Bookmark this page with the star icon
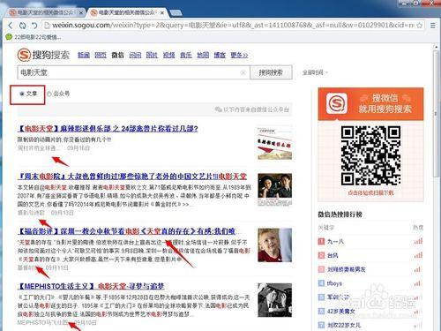Image resolution: width=441 pixels, height=331 pixels. point(420,26)
